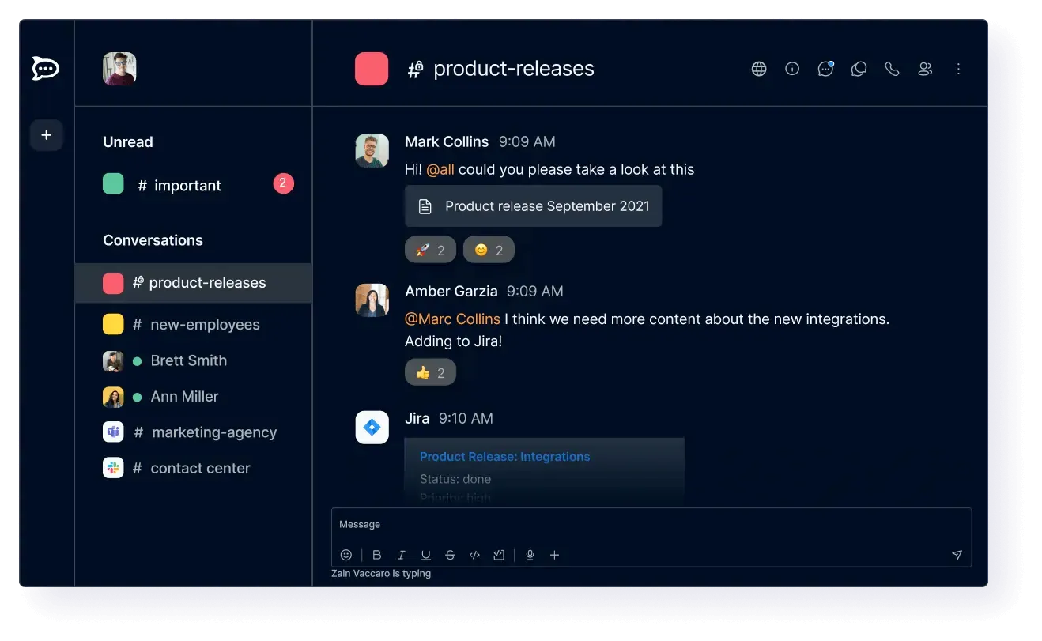Click the 'Zain Vaccaro is typing' status text

pyautogui.click(x=381, y=573)
